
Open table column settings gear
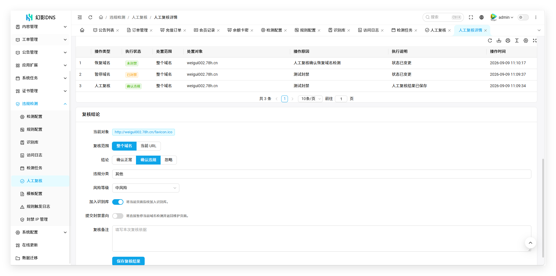526,41
